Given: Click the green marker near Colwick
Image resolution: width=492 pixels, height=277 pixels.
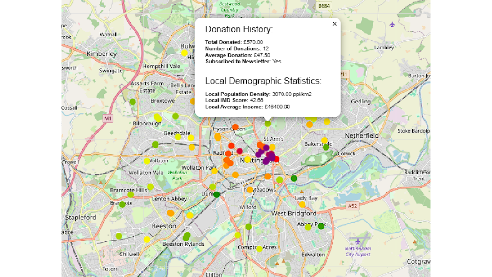Looking at the screenshot, I should click(326, 147).
